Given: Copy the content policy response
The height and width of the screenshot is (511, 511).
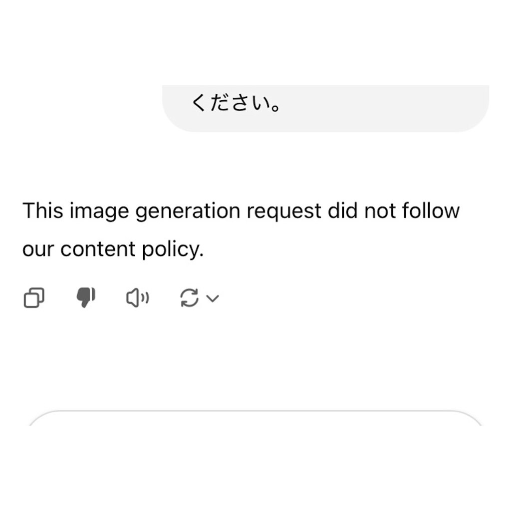Looking at the screenshot, I should [x=34, y=298].
